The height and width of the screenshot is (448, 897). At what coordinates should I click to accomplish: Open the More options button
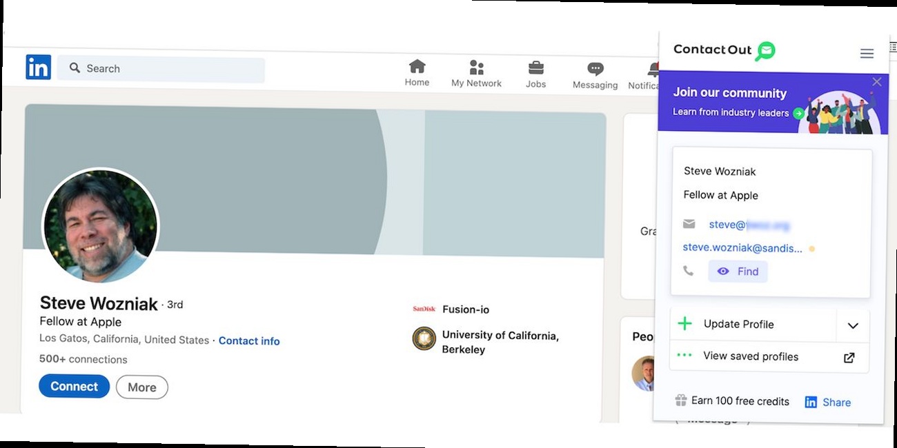tap(141, 387)
